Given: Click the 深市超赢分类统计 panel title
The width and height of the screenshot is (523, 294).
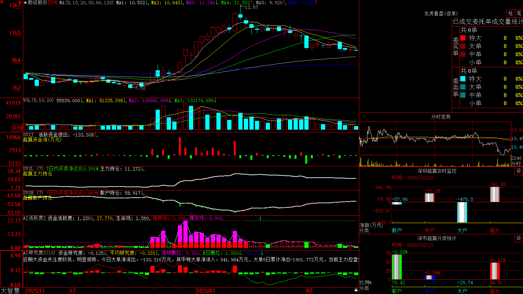Looking at the screenshot, I should [437, 238].
